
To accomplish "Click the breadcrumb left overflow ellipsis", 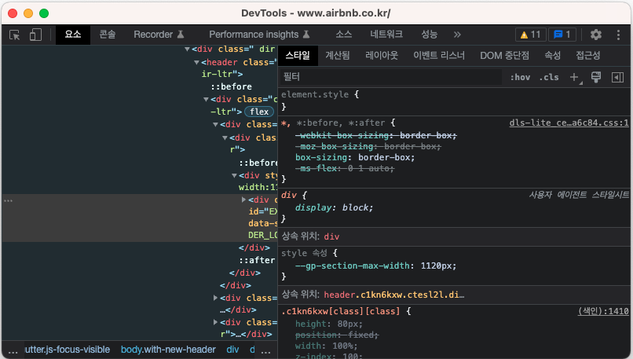I will coord(13,350).
